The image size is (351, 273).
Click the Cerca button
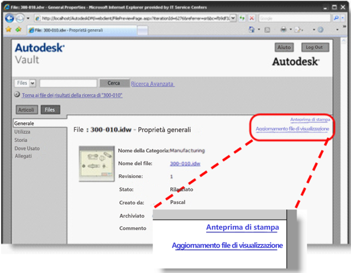click(114, 83)
